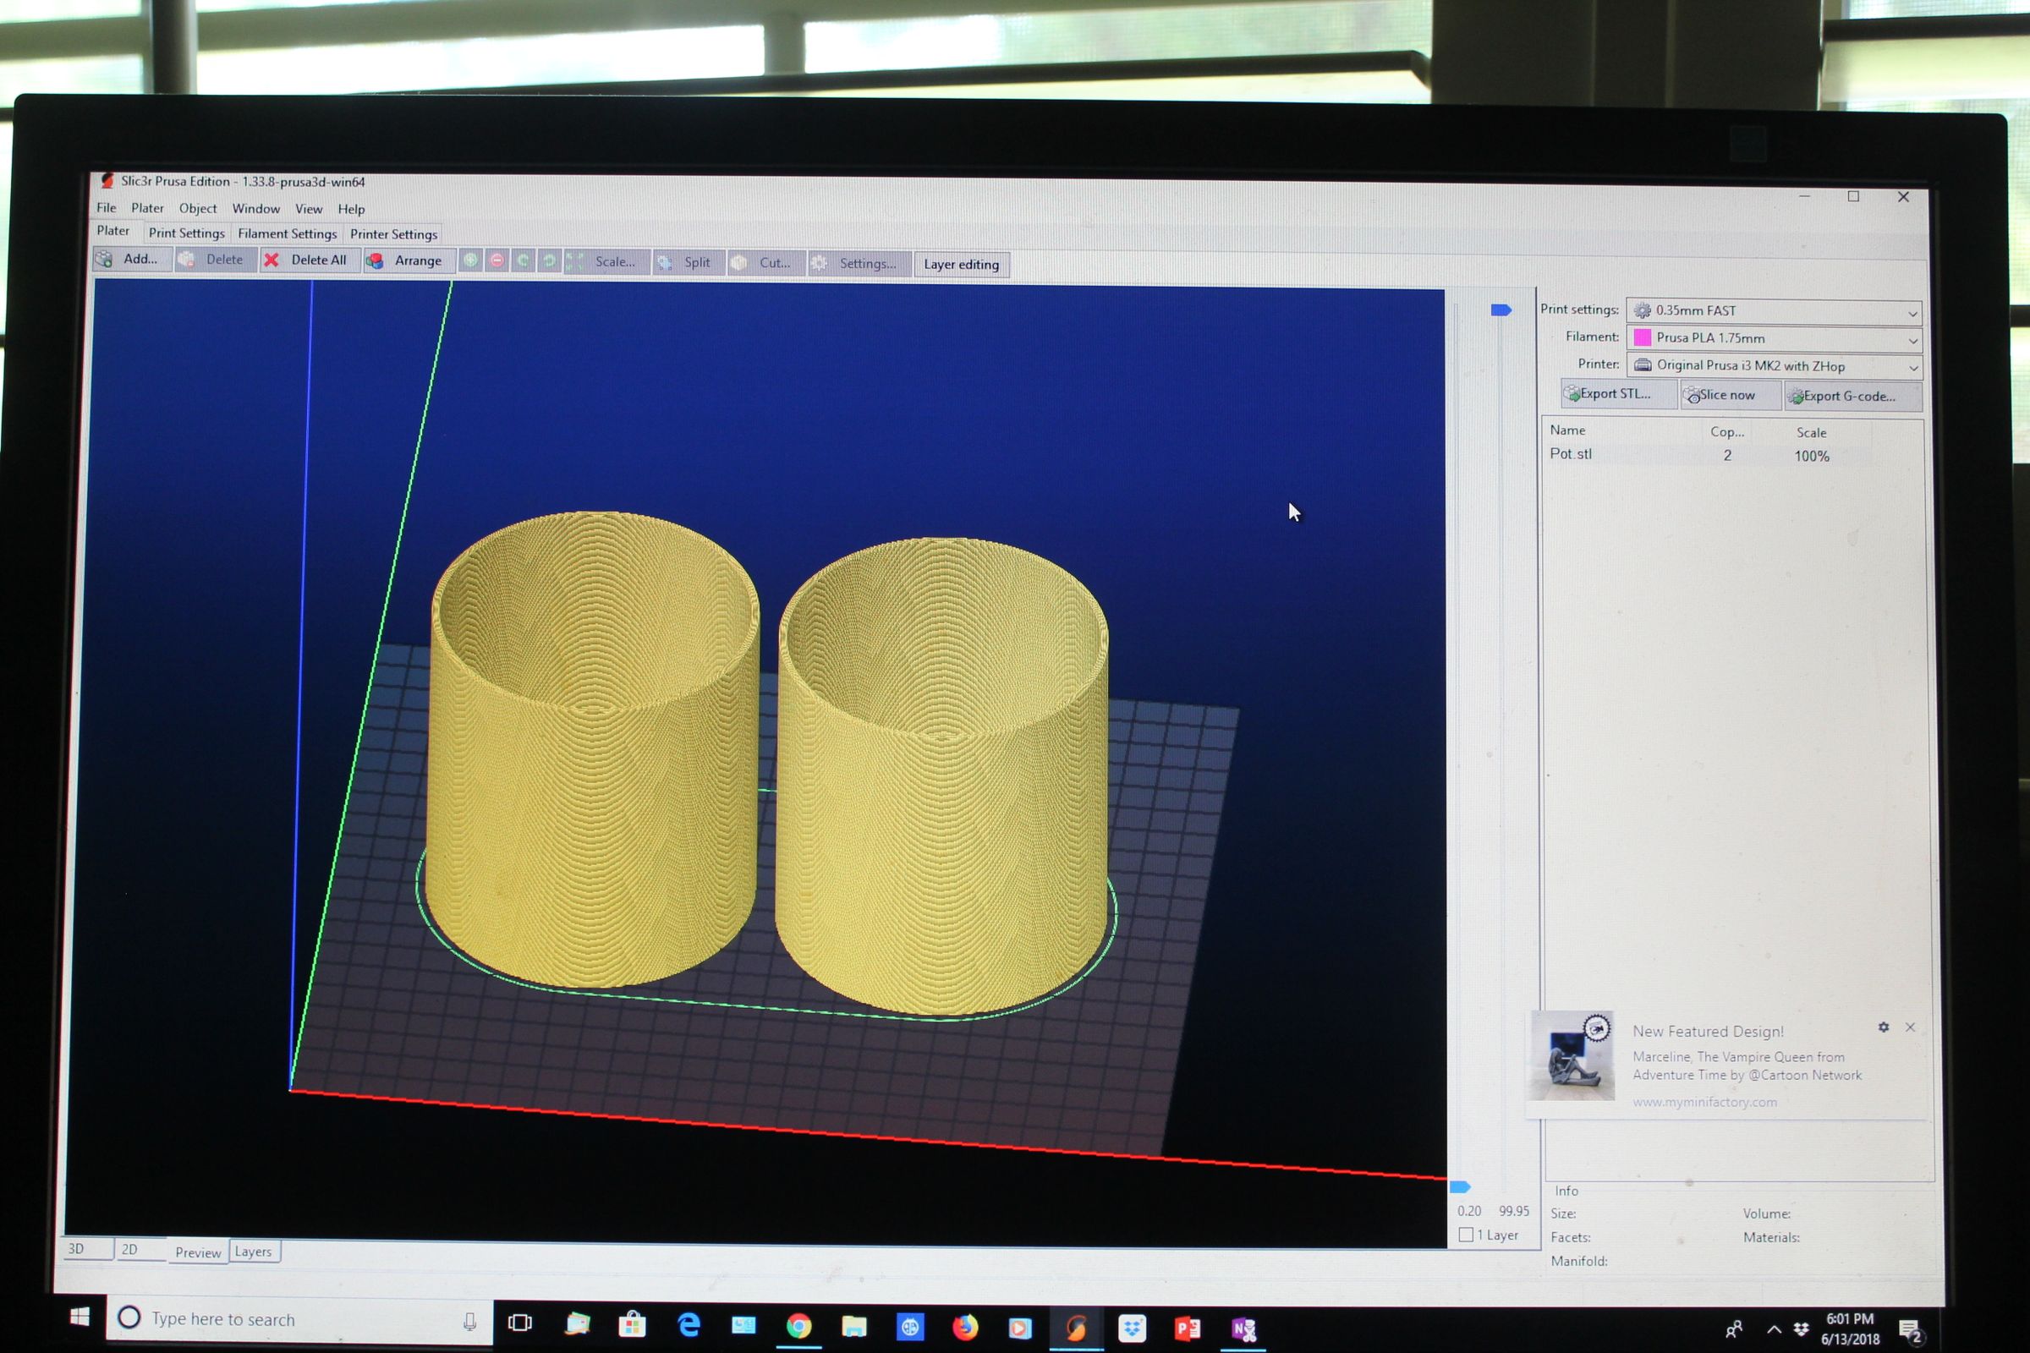
Task: Open the File menu
Action: (107, 207)
